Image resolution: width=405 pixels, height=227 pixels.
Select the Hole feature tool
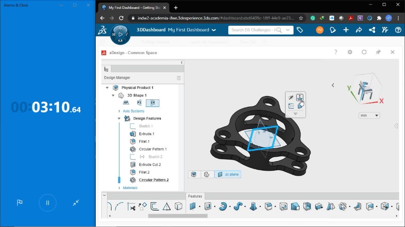[283, 206]
